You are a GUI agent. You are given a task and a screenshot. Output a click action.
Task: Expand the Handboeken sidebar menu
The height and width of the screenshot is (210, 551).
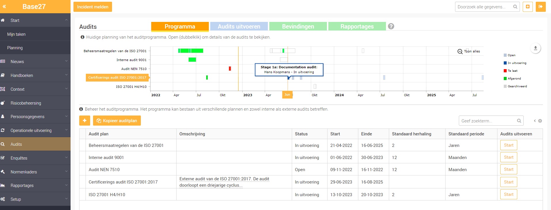tap(35, 75)
